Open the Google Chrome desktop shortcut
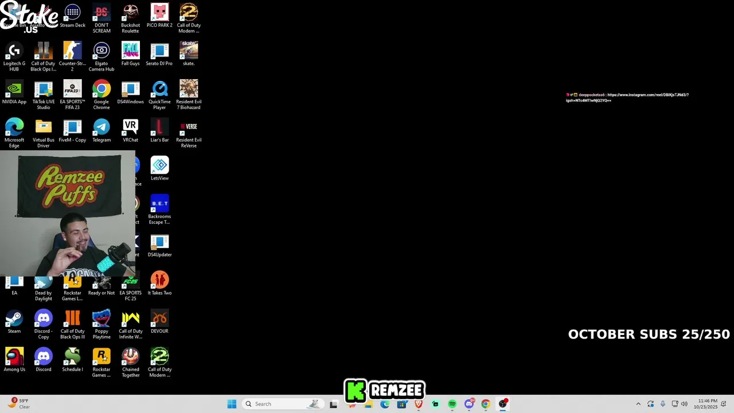734x413 pixels. (x=101, y=95)
